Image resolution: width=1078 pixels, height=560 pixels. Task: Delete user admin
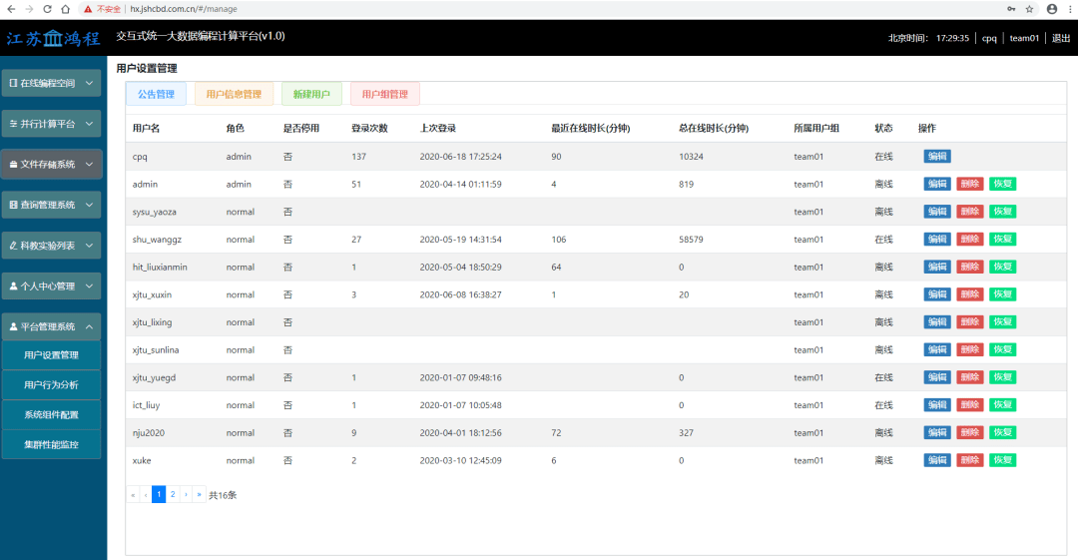coord(970,184)
